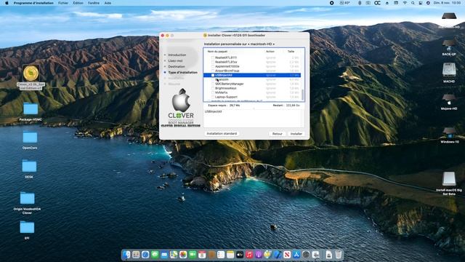Click the menu bar date and time
Screen dimensions: 465x262
pyautogui.click(x=448, y=3)
